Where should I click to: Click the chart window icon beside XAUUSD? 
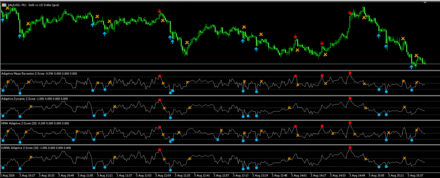pos(4,5)
